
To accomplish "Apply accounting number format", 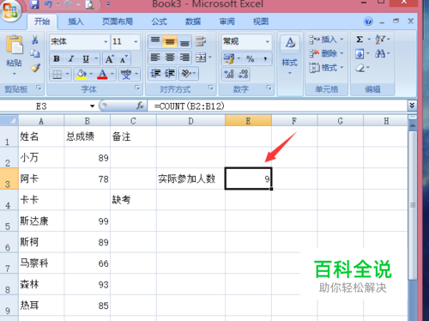I will 229,58.
